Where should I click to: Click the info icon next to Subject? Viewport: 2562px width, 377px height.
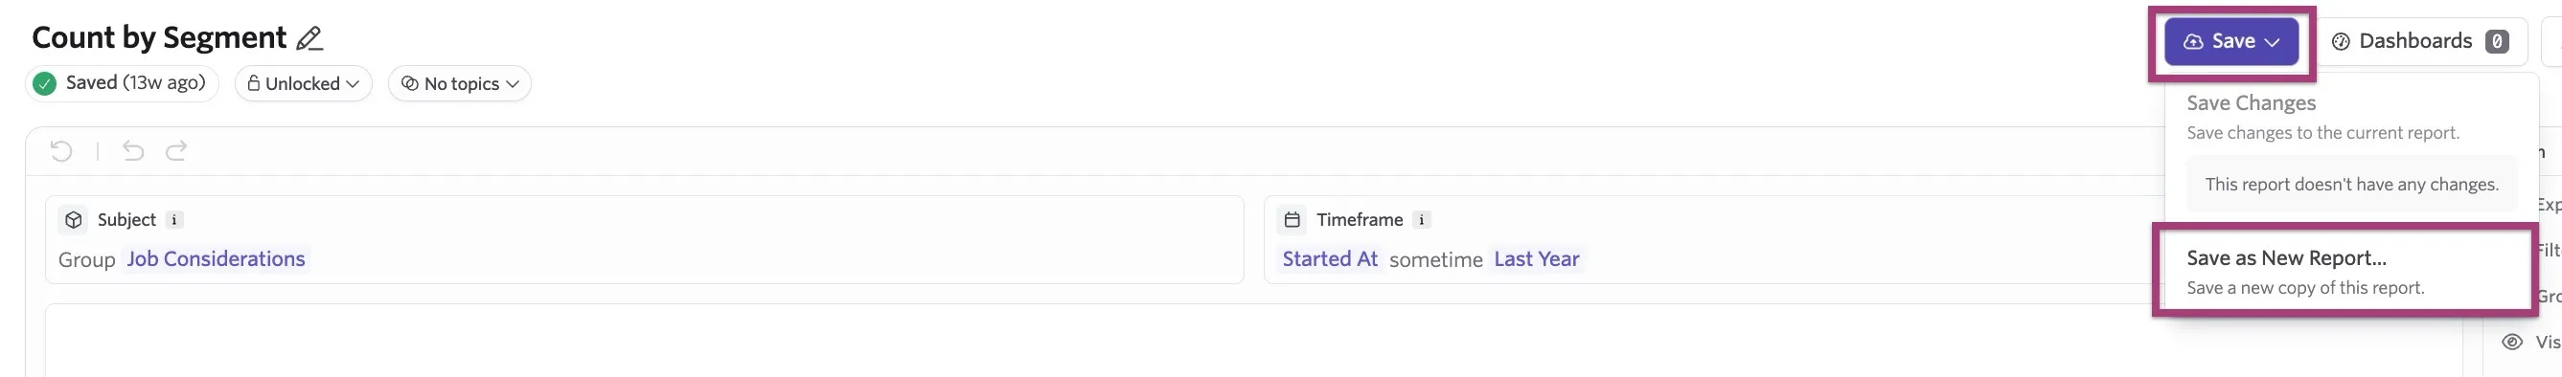(174, 220)
